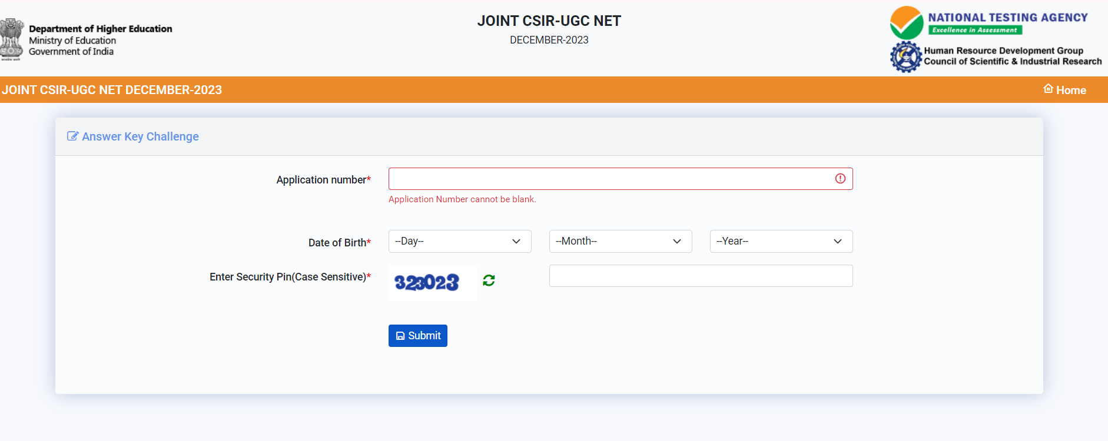Image resolution: width=1108 pixels, height=441 pixels.
Task: Click the Home link in orange bar
Action: click(1064, 90)
